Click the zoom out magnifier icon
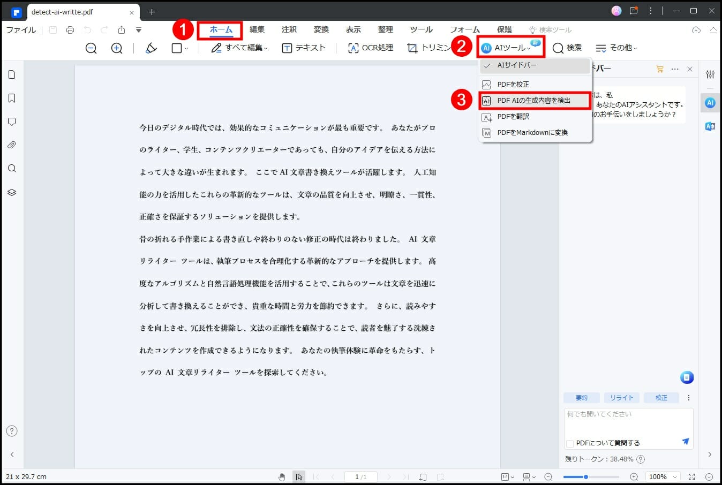 (91, 48)
